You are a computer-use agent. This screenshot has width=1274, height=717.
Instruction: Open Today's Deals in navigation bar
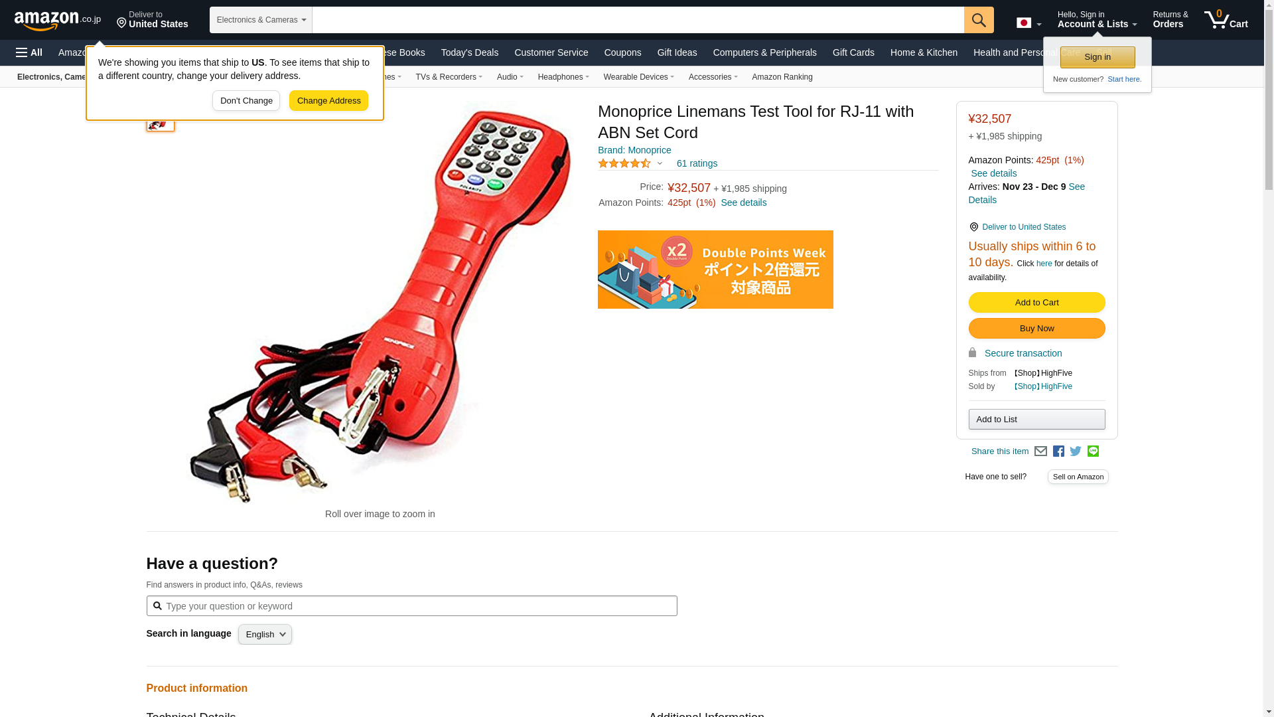469,52
